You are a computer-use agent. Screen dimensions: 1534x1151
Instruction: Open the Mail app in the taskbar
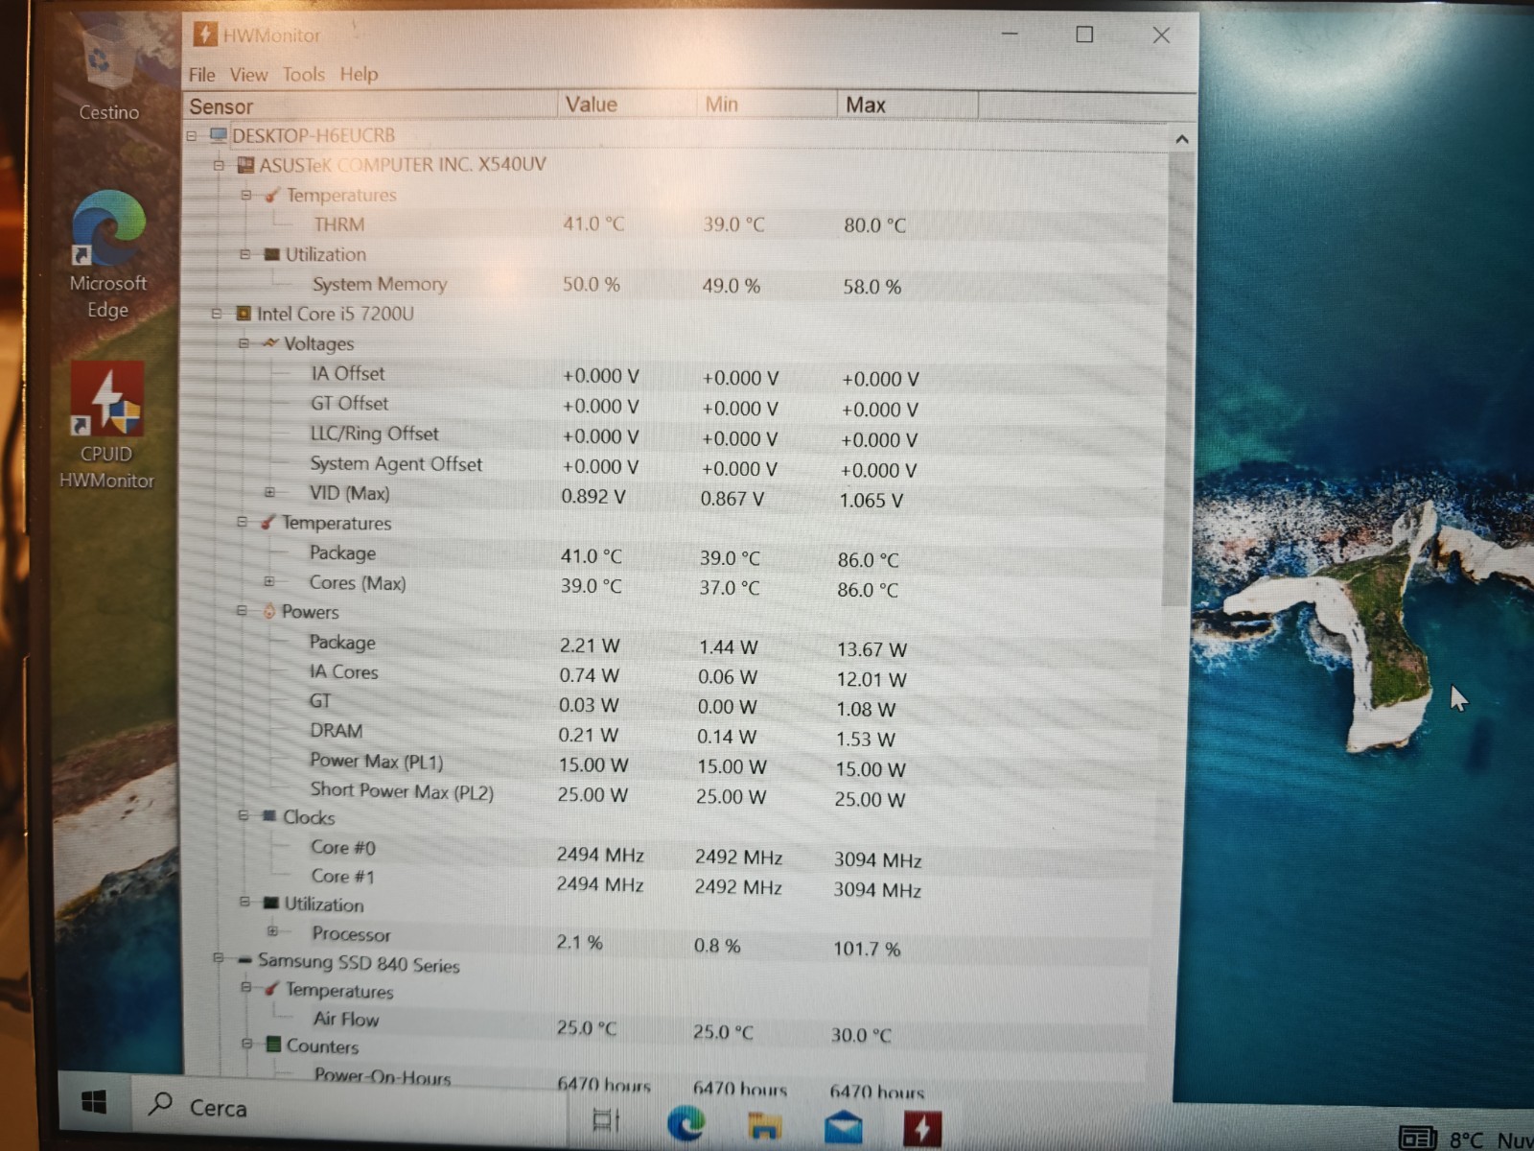pos(843,1126)
